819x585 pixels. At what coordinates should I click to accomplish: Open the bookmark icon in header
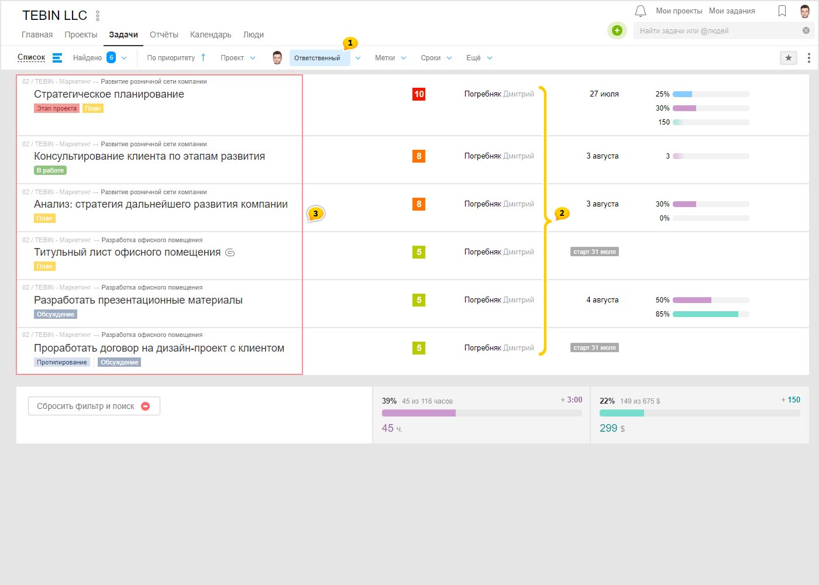pos(782,11)
